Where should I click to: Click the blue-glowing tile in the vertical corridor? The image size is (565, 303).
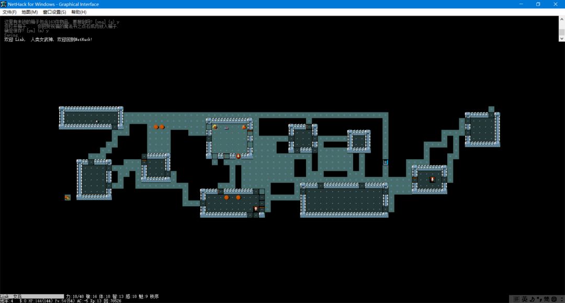(385, 162)
